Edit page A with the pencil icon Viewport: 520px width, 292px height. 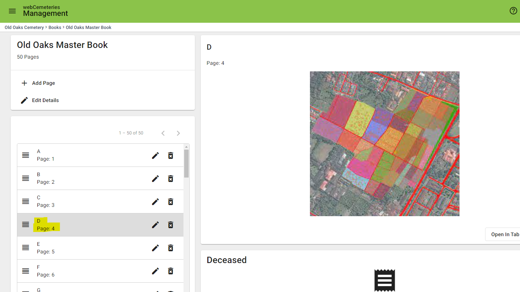[155, 155]
